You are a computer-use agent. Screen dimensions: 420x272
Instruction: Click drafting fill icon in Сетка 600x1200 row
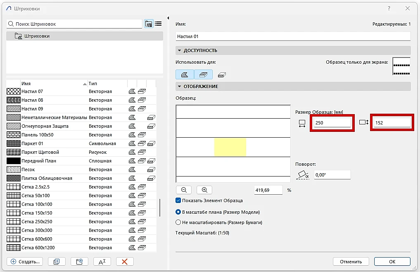tap(132, 248)
